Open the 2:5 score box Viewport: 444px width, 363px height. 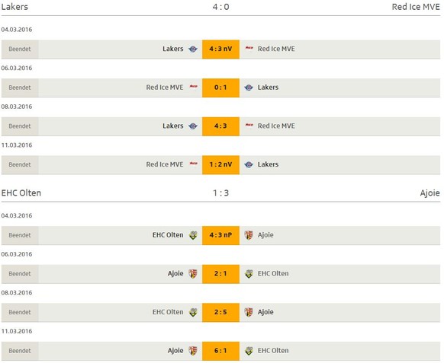[220, 312]
